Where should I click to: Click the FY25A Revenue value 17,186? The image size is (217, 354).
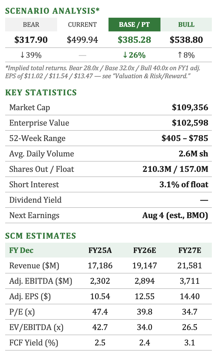tap(100, 266)
